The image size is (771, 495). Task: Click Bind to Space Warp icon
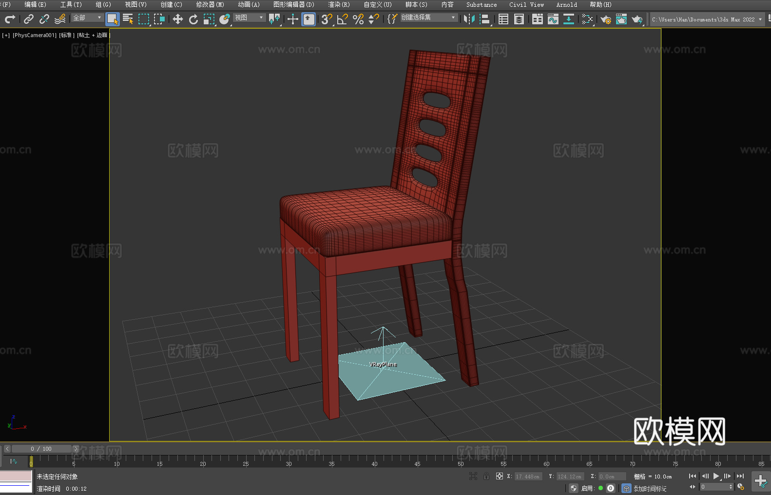click(x=60, y=19)
